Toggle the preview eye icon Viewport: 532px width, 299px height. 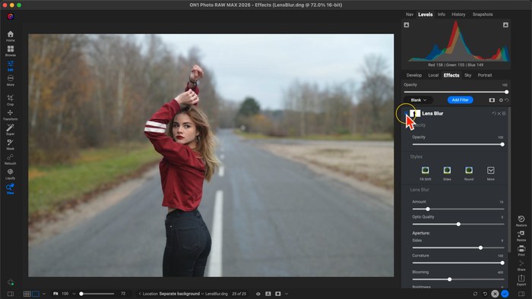coord(258,294)
